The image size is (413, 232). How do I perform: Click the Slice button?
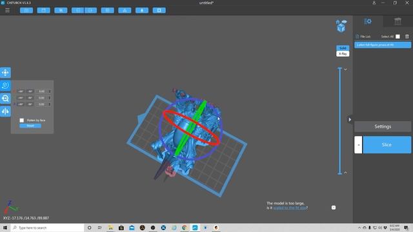pyautogui.click(x=387, y=144)
